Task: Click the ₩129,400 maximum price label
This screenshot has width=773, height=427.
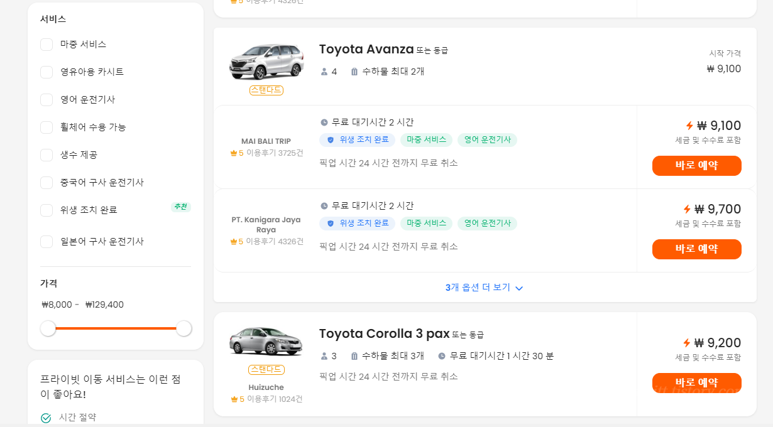Action: (104, 305)
